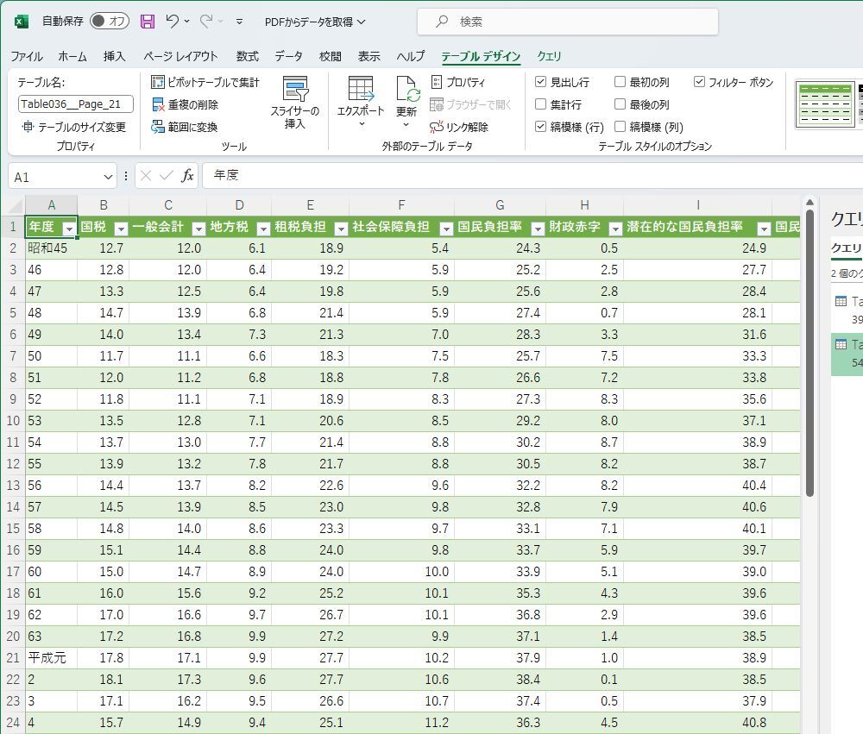The width and height of the screenshot is (863, 734).
Task: Click Resize Table (テーブルのサイズ変更)
Action: click(74, 127)
